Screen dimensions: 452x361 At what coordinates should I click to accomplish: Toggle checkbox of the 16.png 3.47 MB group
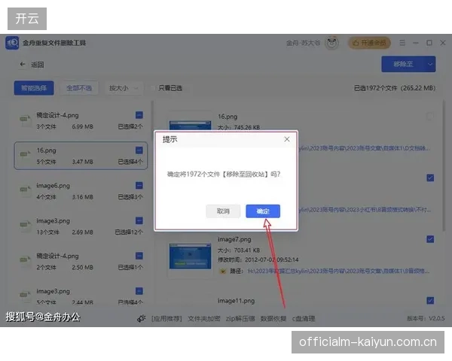pyautogui.click(x=139, y=150)
